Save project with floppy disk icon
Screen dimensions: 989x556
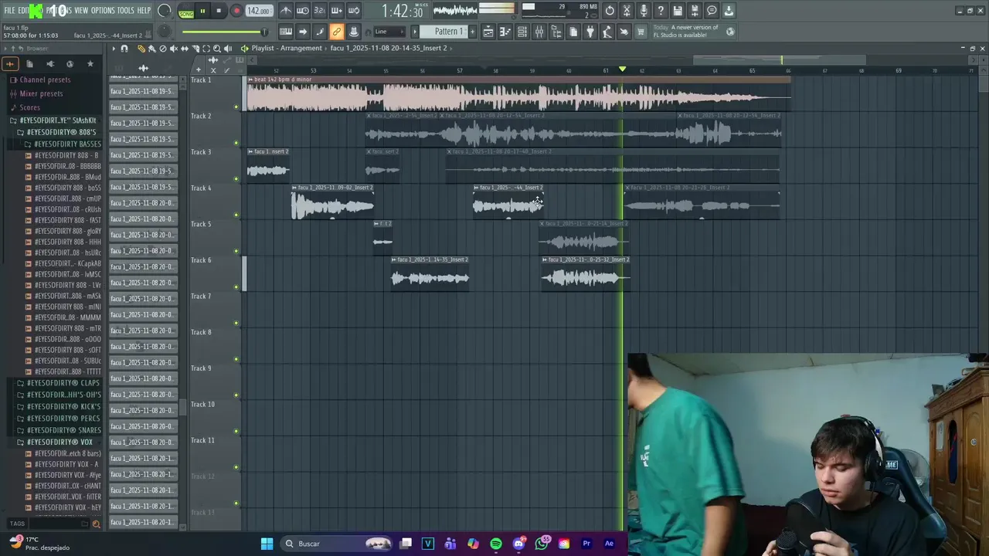tap(678, 11)
